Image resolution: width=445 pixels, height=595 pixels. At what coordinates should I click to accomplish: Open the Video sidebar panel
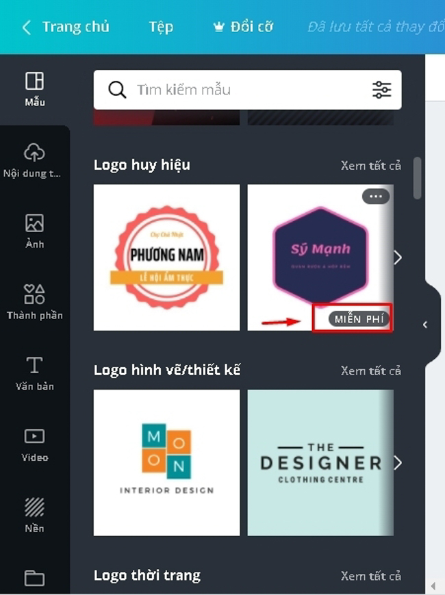(x=34, y=445)
